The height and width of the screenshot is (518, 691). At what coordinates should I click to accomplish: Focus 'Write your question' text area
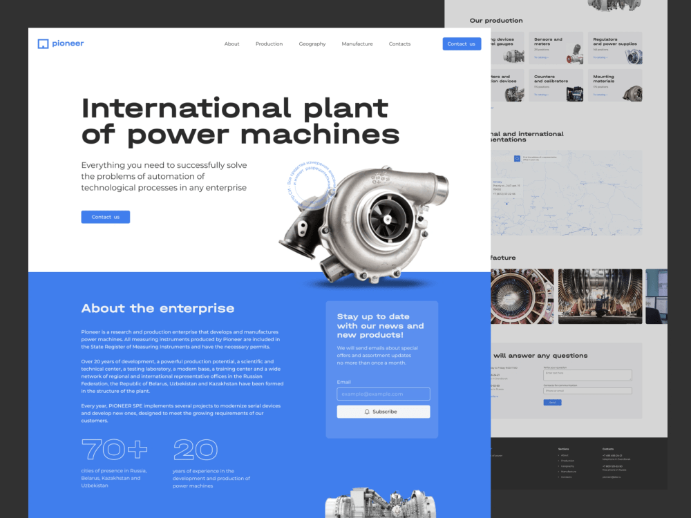[587, 375]
